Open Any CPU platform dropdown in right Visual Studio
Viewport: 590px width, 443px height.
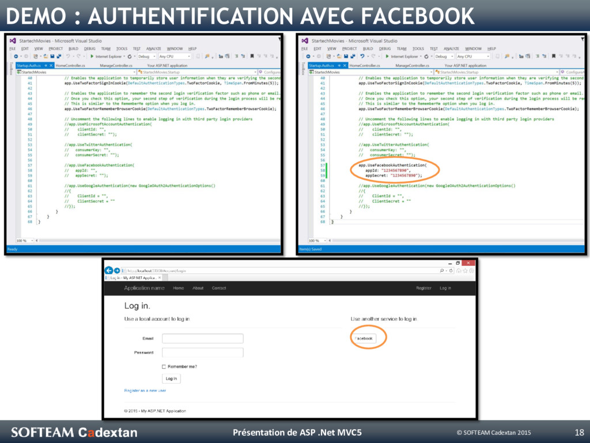(x=473, y=57)
